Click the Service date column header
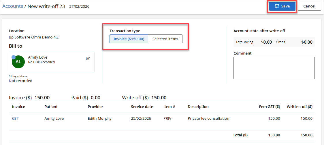 tap(142, 107)
